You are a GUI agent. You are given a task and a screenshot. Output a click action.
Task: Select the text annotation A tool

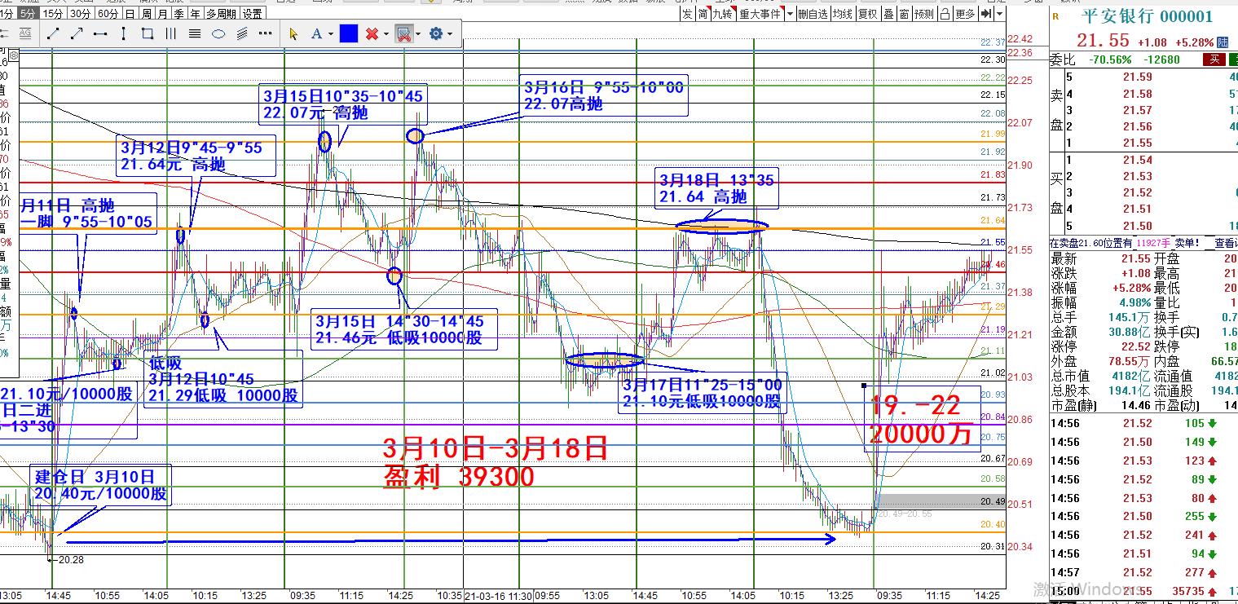[x=316, y=33]
